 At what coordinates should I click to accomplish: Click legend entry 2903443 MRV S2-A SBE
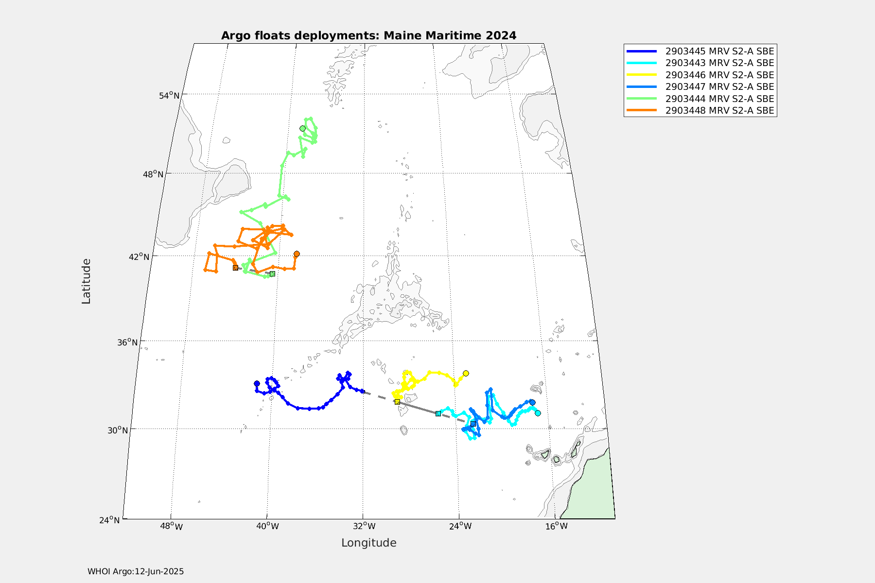coord(700,63)
